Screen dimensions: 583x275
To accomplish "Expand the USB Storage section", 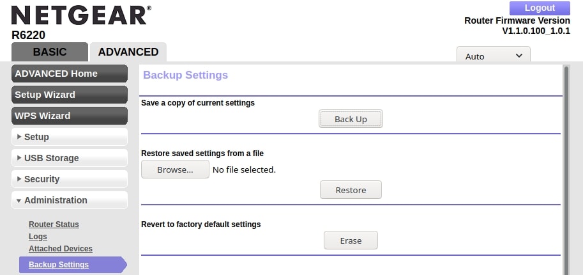I will coord(70,158).
